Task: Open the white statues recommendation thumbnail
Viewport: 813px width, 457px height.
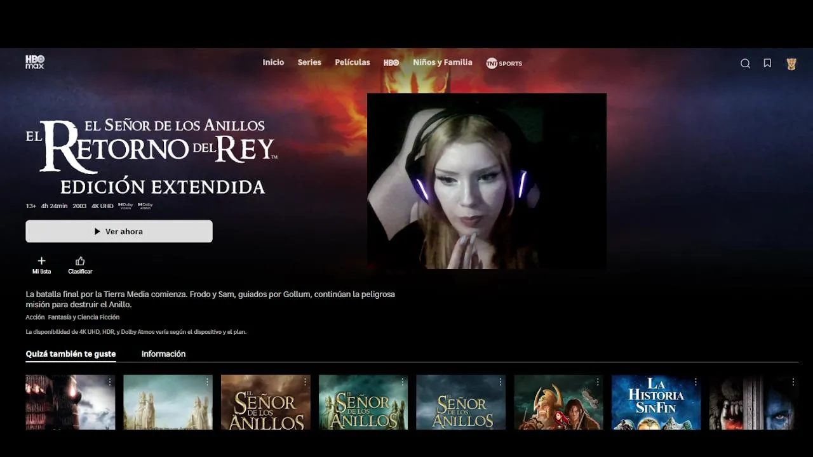Action: [x=168, y=402]
